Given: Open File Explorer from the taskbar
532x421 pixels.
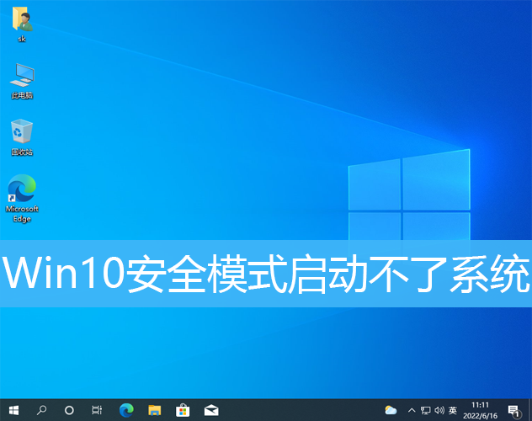Looking at the screenshot, I should point(154,410).
